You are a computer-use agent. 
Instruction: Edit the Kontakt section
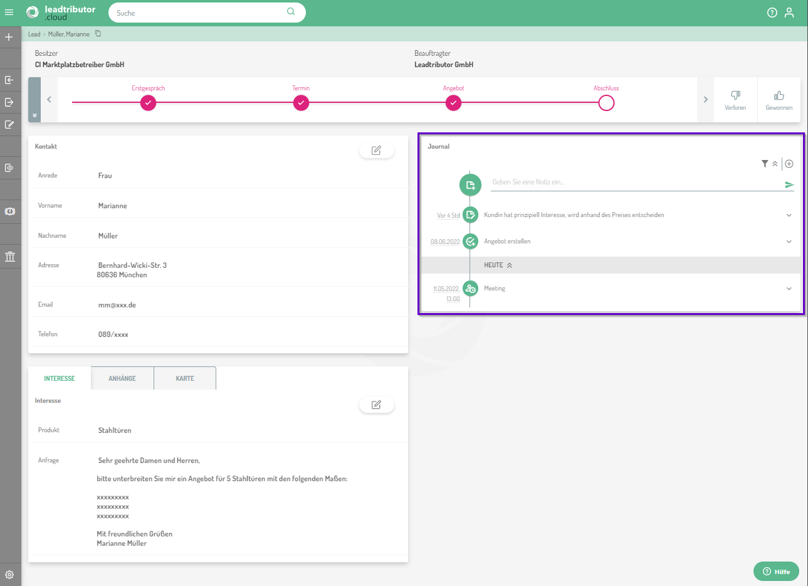[376, 151]
